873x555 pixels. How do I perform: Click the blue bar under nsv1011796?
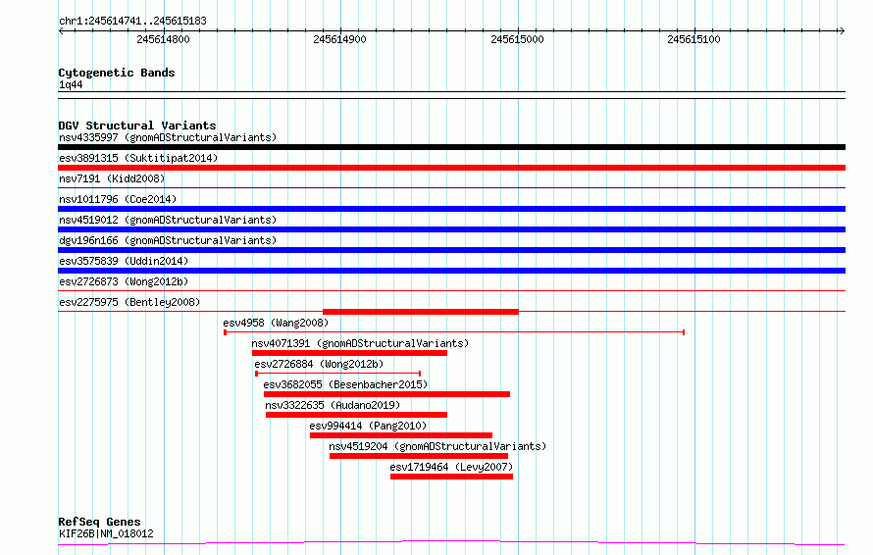tap(451, 209)
